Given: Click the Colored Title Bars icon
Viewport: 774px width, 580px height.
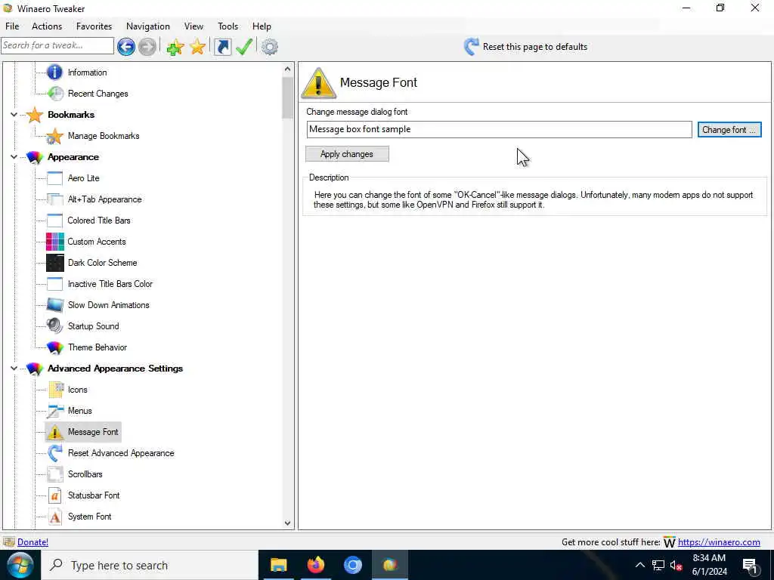Looking at the screenshot, I should coord(54,221).
